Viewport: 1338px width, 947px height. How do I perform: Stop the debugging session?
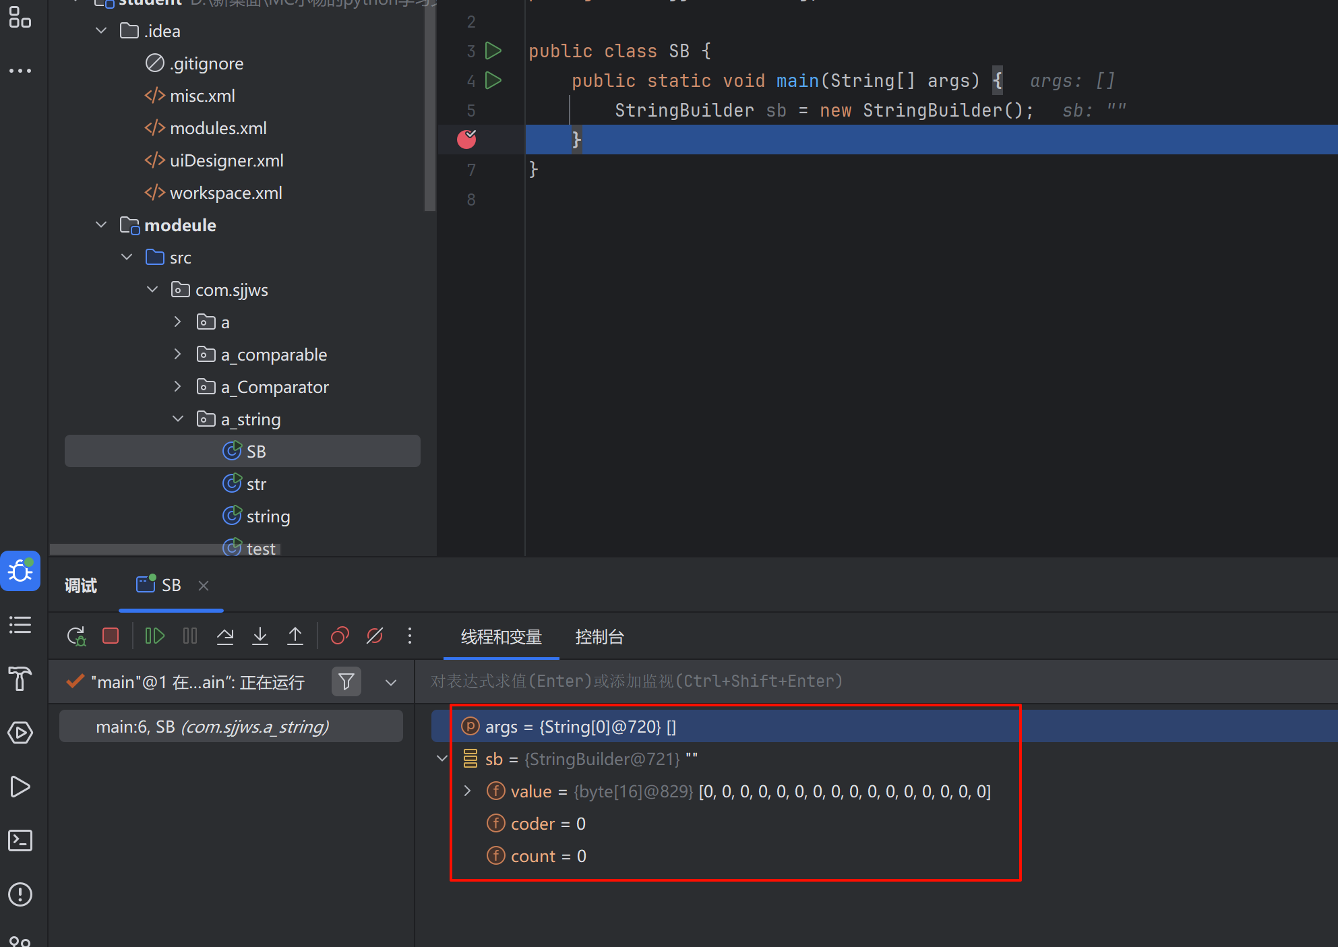[x=111, y=636]
